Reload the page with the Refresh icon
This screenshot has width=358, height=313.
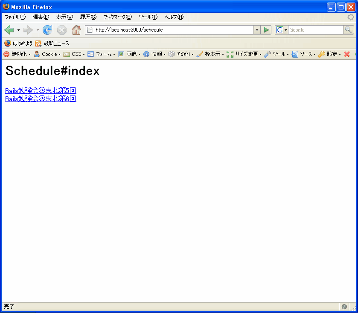tap(47, 30)
